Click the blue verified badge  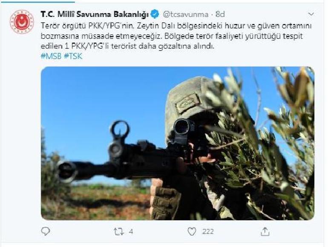pyautogui.click(x=155, y=14)
